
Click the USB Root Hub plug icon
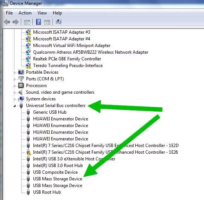pos(28,192)
